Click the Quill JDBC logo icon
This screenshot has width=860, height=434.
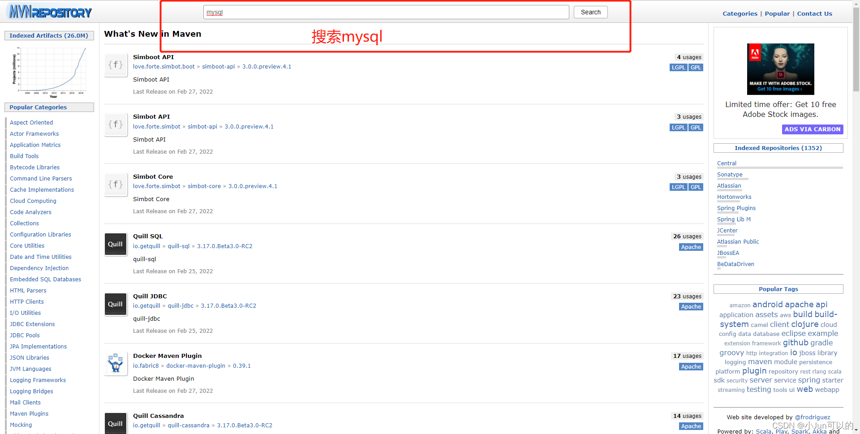(116, 304)
